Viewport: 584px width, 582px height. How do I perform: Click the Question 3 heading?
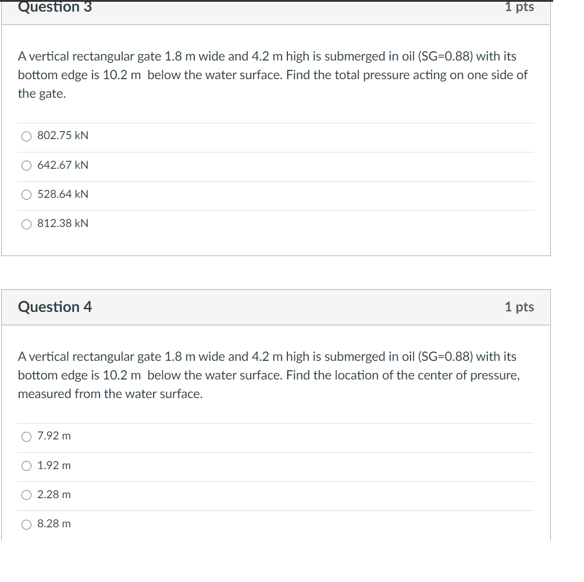(55, 8)
